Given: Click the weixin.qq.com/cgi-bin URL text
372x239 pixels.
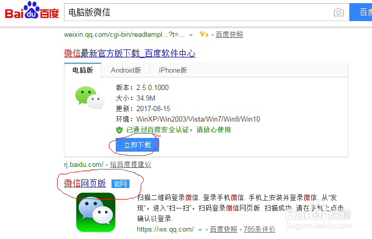Looking at the screenshot, I should point(124,35).
